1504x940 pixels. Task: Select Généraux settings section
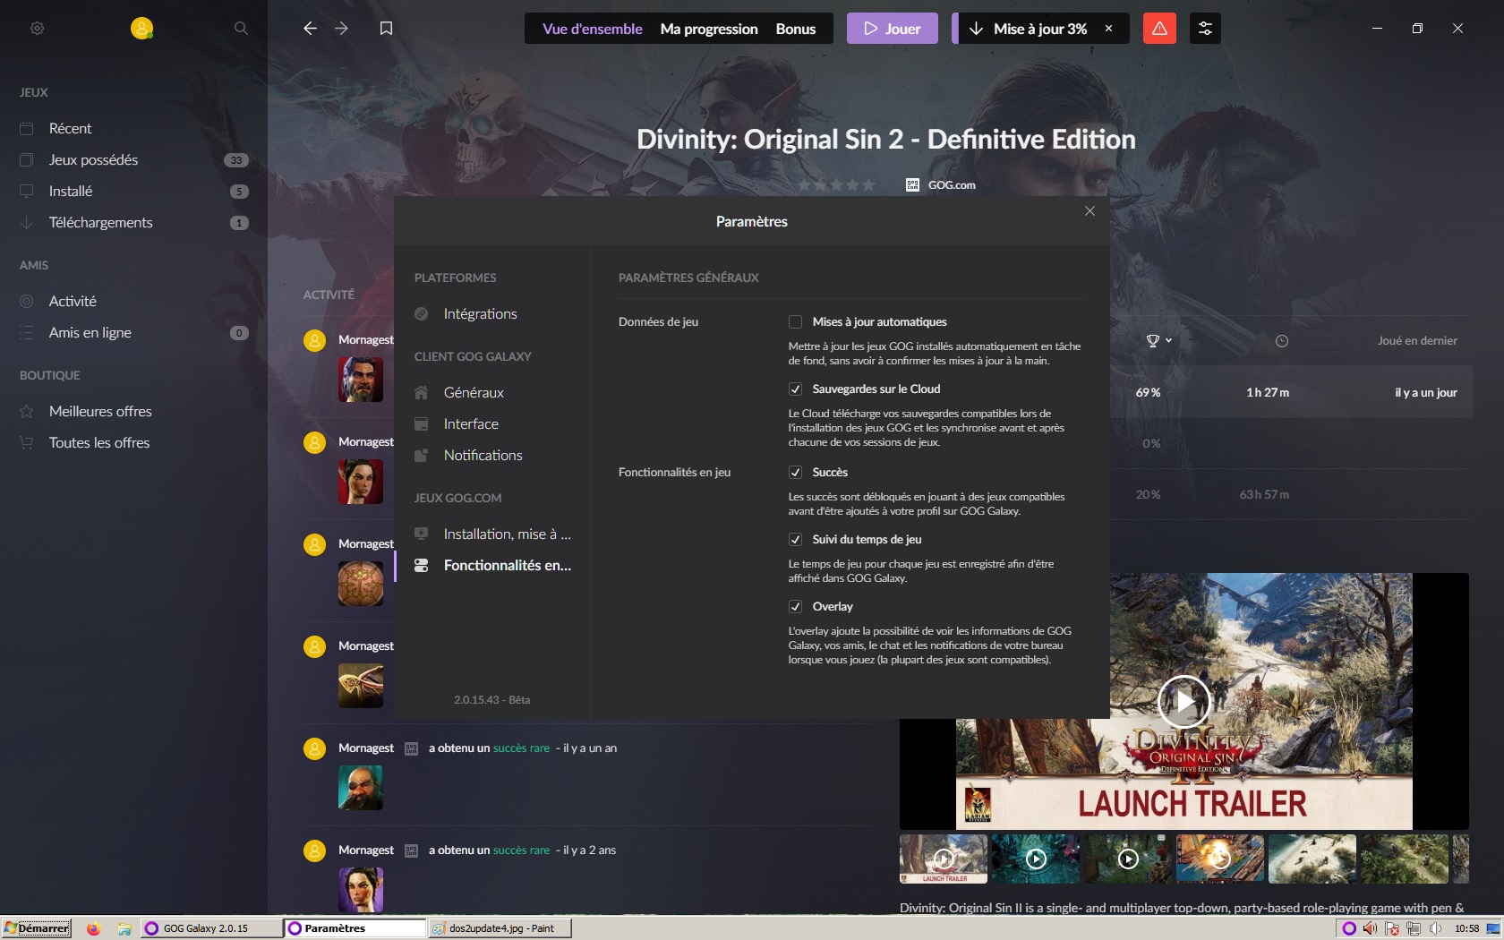[x=474, y=392]
